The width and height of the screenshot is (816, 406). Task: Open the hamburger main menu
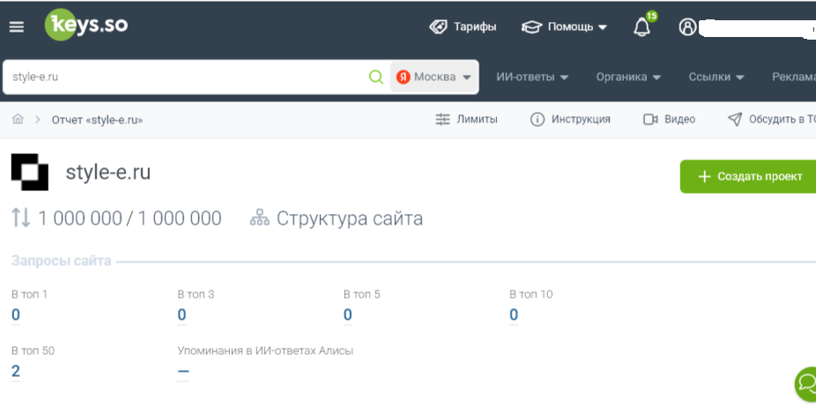click(x=17, y=26)
